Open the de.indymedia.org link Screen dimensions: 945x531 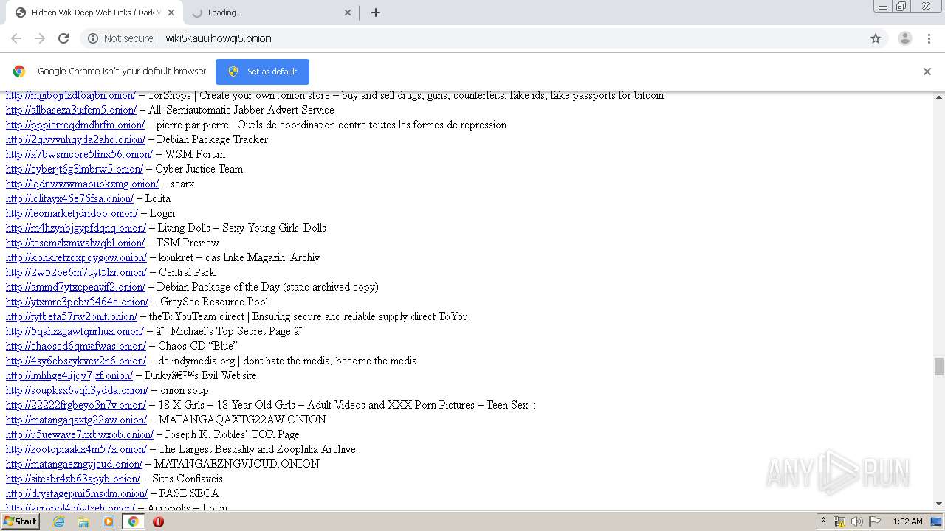point(76,361)
